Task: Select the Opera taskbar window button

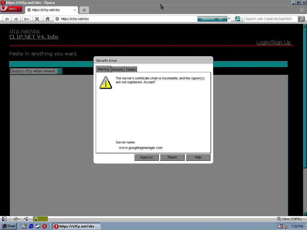Action: tap(76, 226)
